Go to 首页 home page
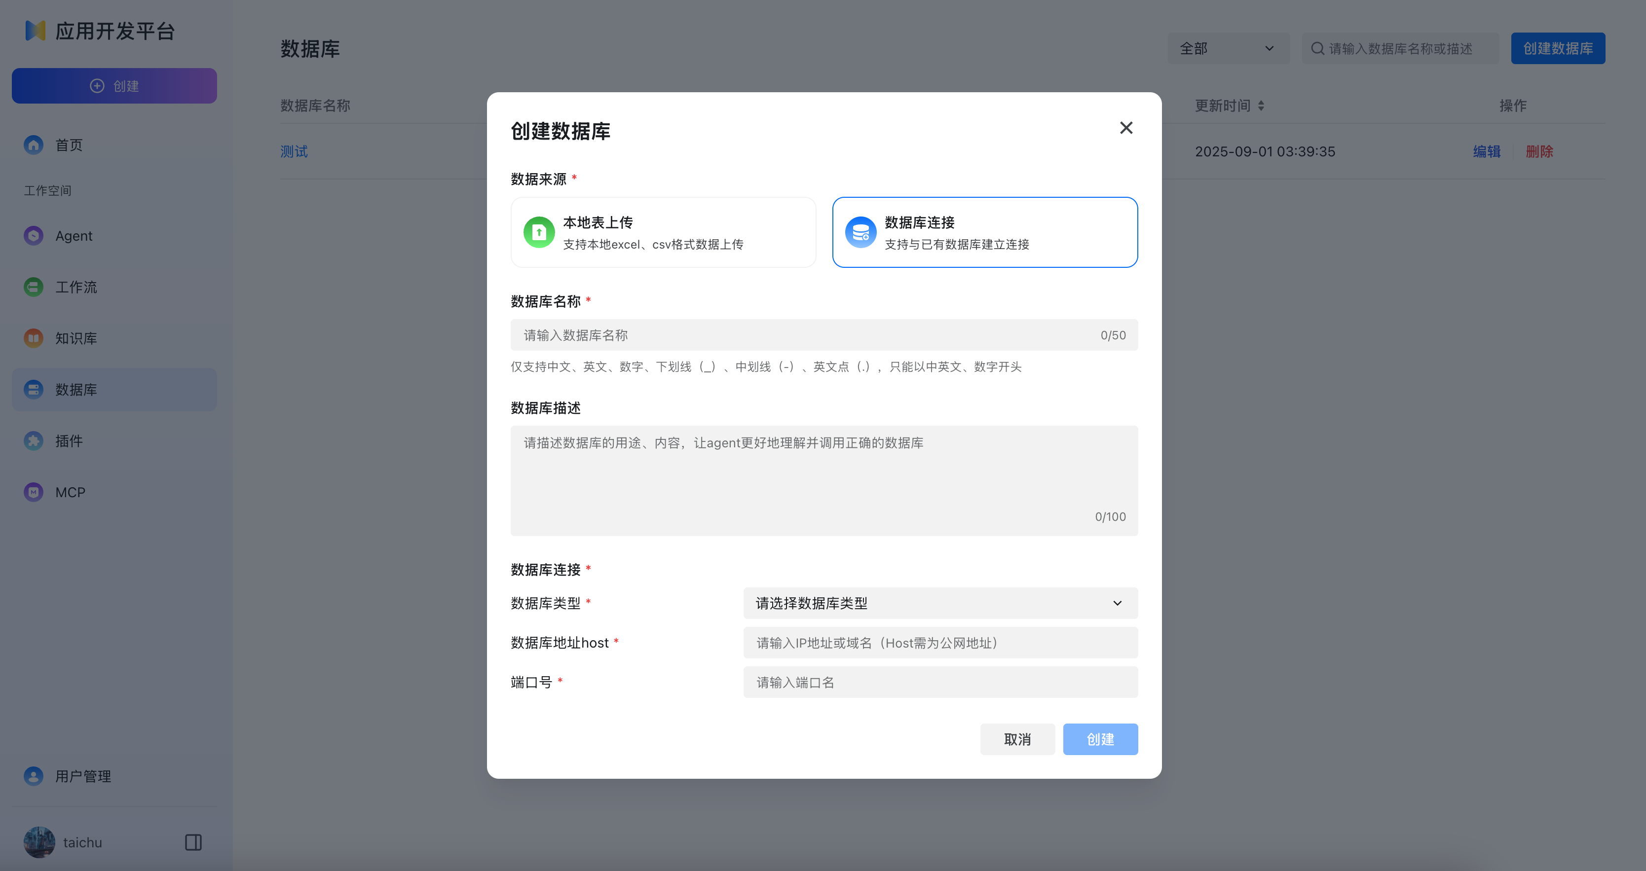 point(68,145)
